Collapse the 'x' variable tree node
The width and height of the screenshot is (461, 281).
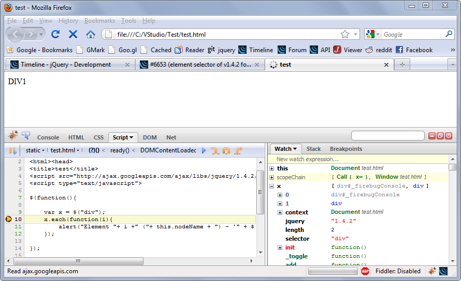tap(272, 186)
